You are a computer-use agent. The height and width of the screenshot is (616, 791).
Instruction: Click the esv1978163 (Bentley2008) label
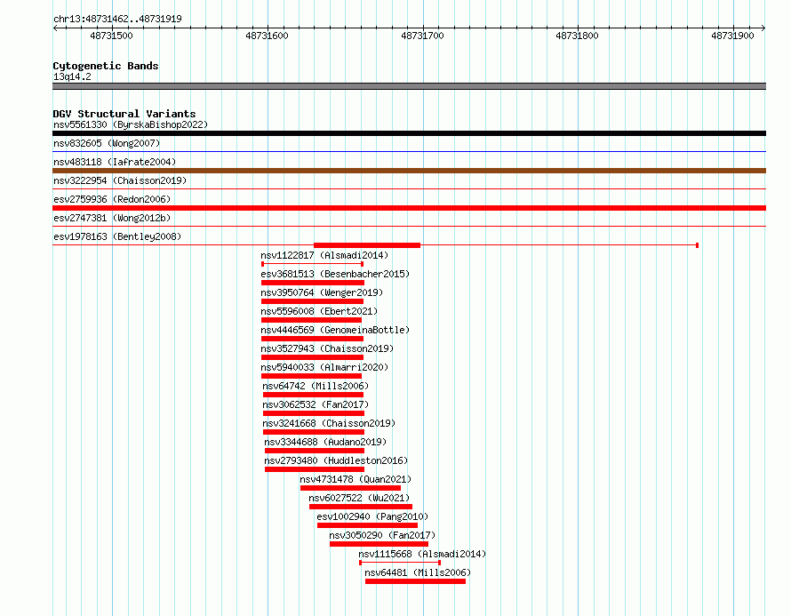point(117,236)
